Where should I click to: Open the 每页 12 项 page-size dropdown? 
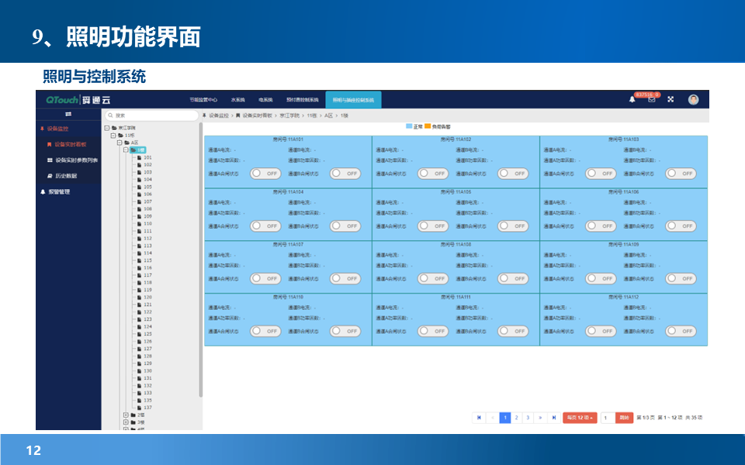click(580, 418)
